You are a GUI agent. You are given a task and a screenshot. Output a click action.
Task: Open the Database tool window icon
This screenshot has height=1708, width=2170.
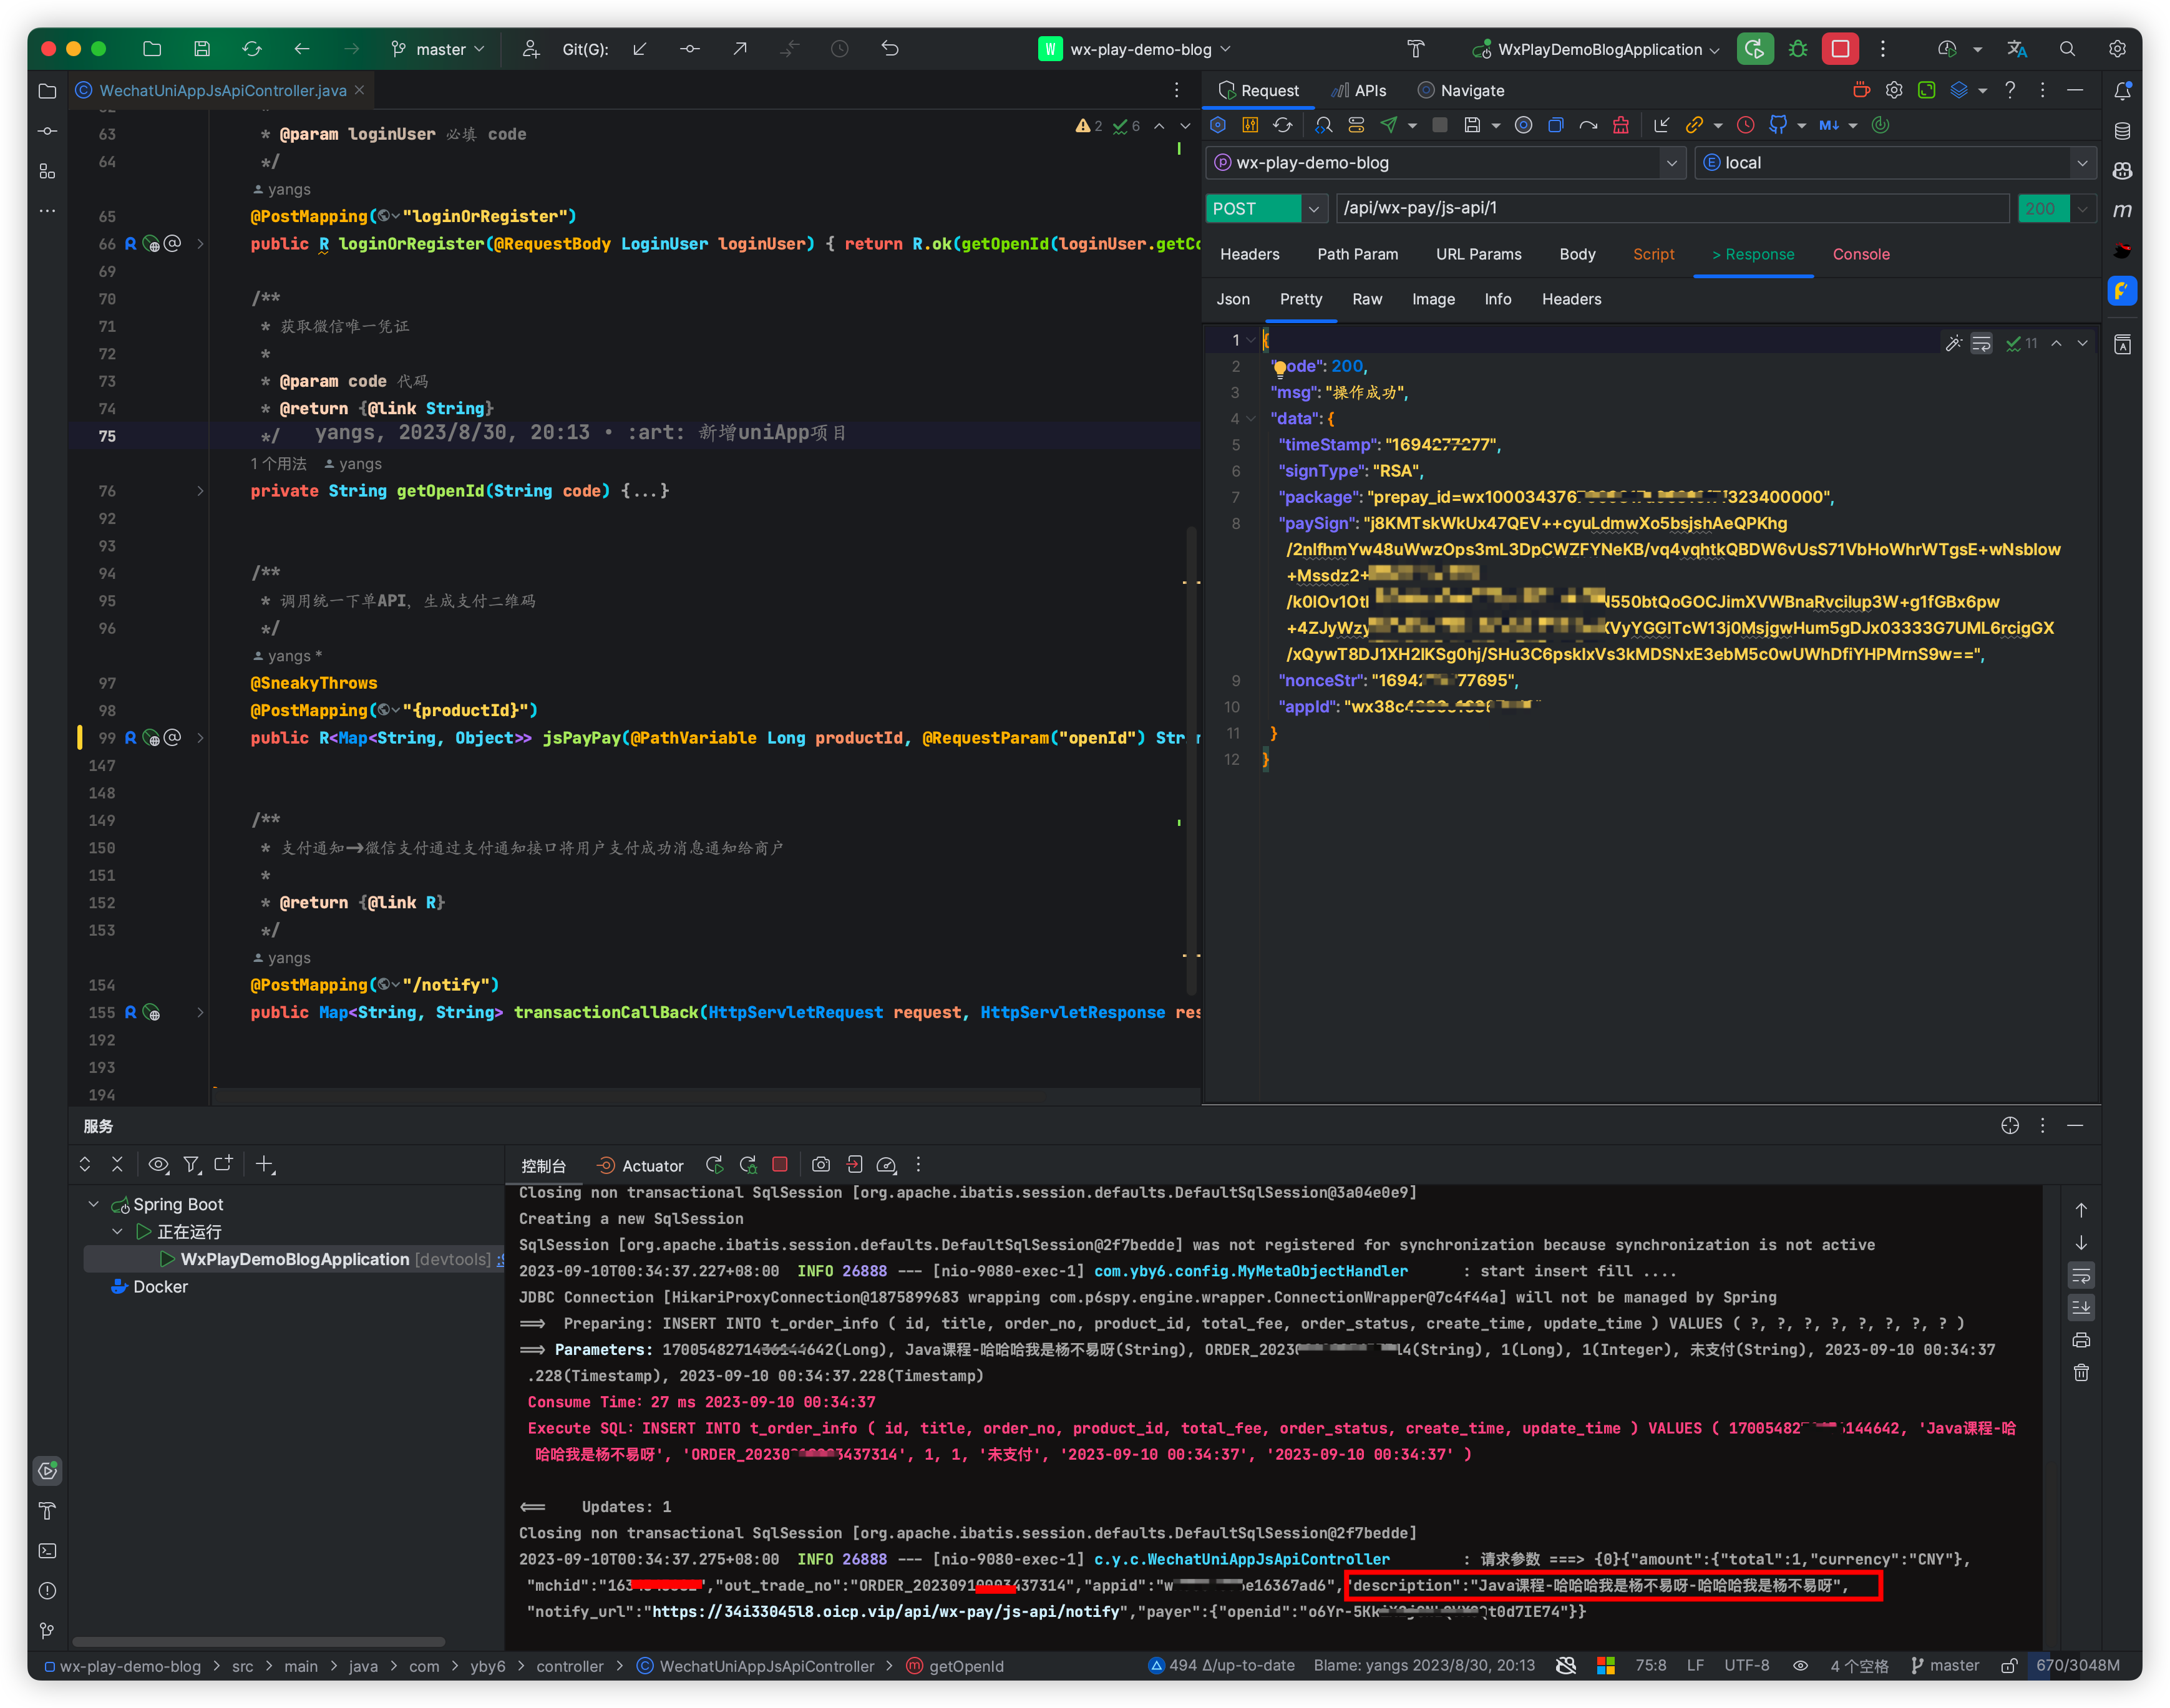click(2122, 131)
